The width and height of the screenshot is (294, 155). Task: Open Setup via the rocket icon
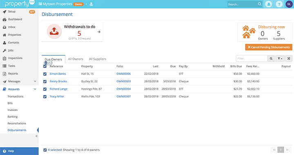click(x=4, y=11)
